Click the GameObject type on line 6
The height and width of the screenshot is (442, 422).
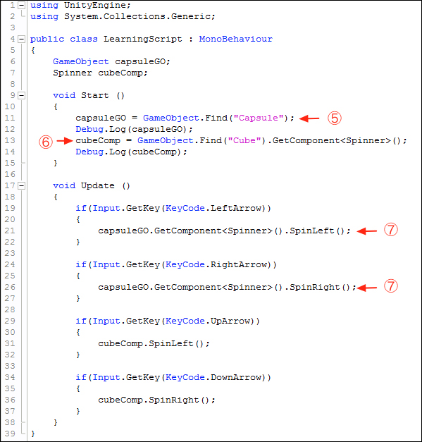tap(81, 62)
